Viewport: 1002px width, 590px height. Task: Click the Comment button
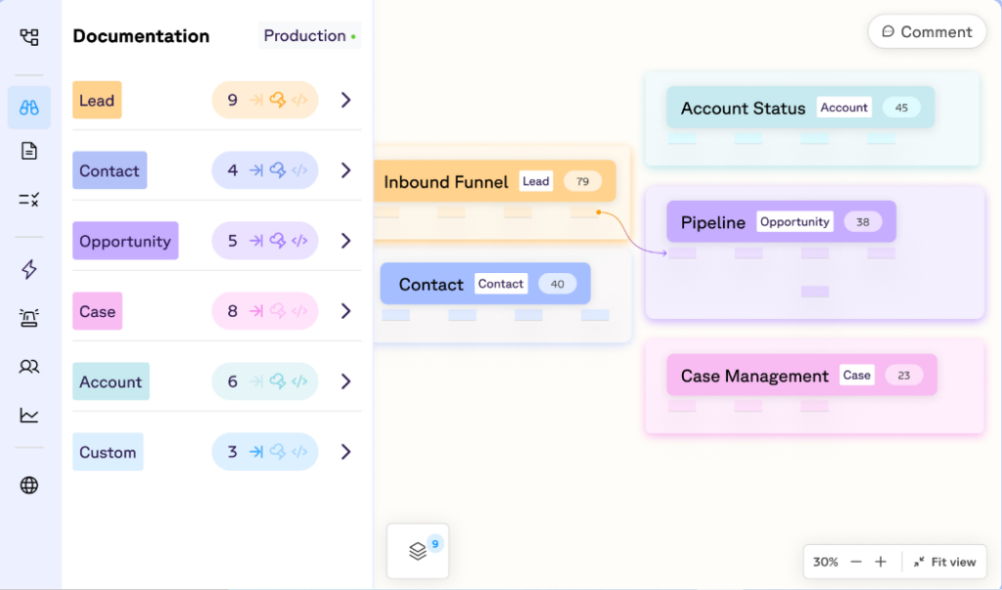[x=927, y=32]
